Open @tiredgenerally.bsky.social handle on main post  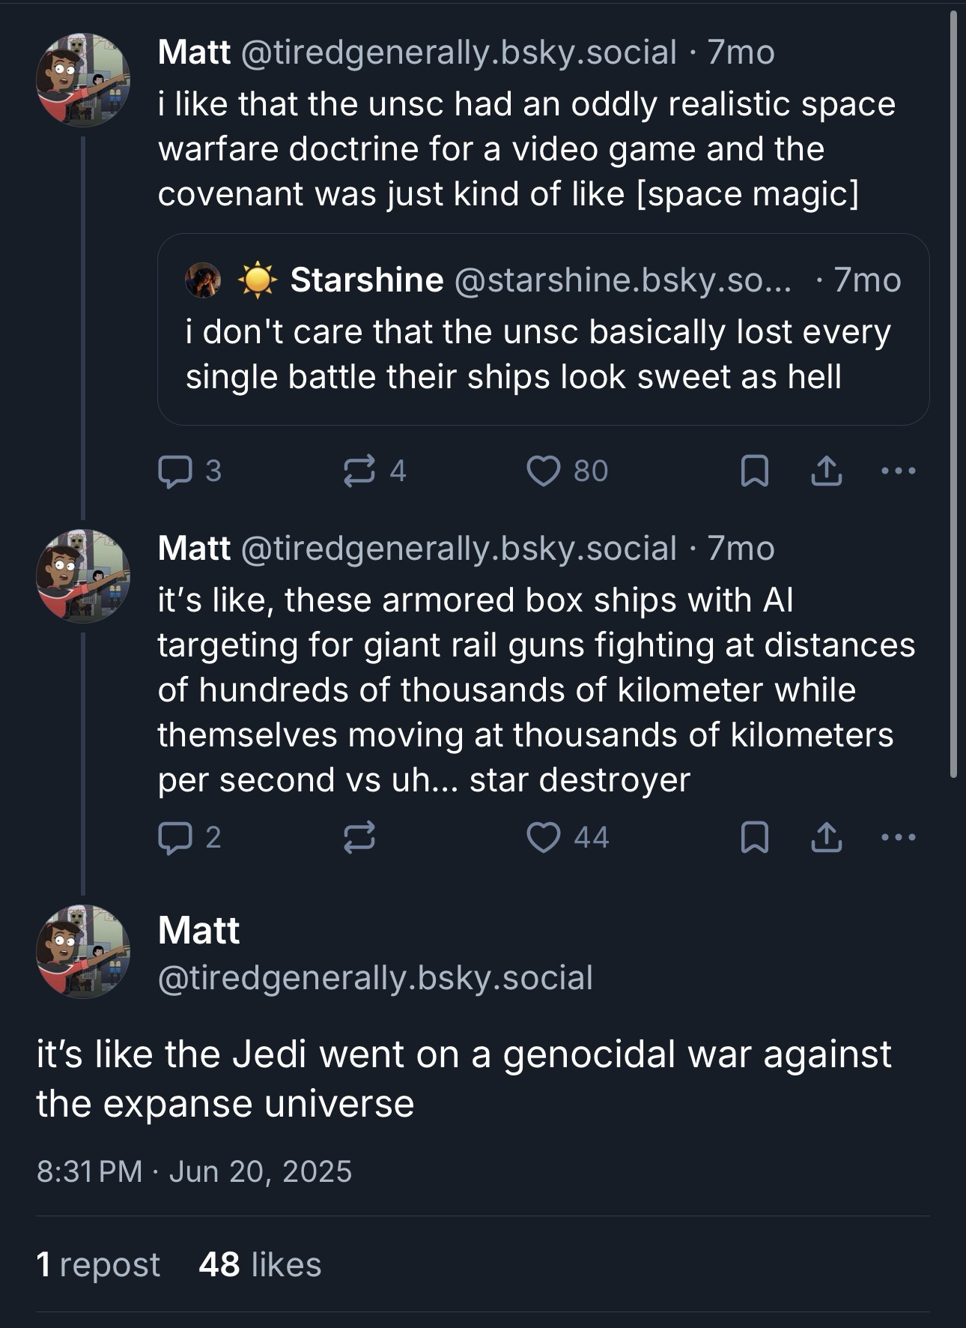[x=375, y=977]
